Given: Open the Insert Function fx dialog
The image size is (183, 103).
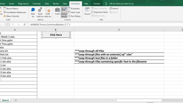Looking at the screenshot, I should tap(25, 25).
